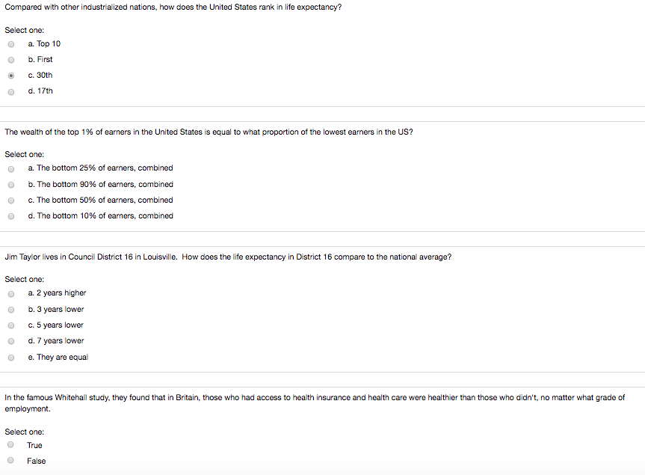Choose 'First' for the life expectancy rank
The image size is (645, 475).
click(11, 60)
